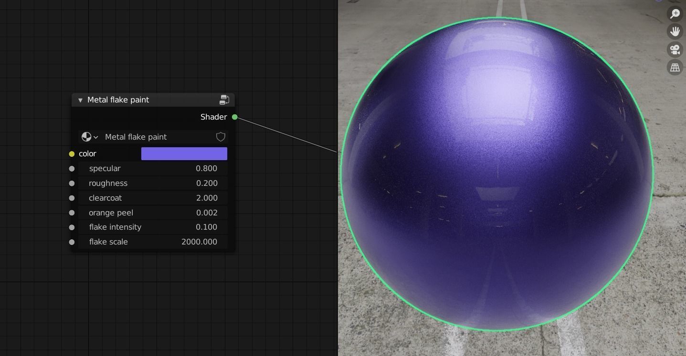Select the Zoom tool in the viewport gizmos
686x356 pixels.
[675, 14]
